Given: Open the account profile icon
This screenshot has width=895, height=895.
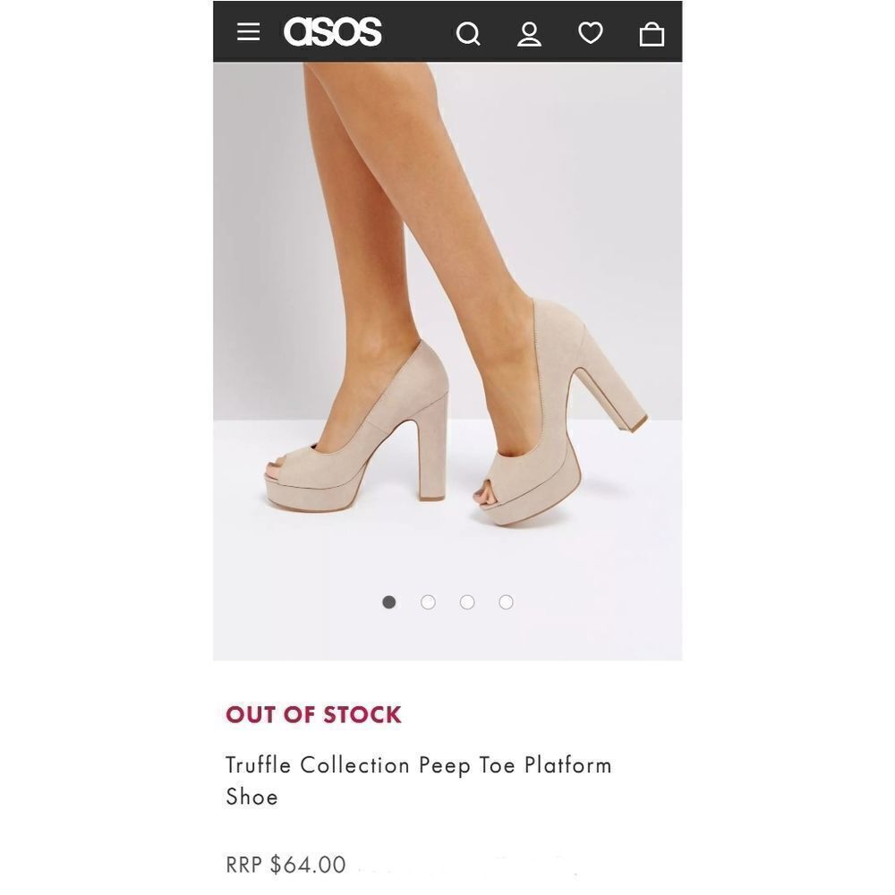Looking at the screenshot, I should click(530, 33).
